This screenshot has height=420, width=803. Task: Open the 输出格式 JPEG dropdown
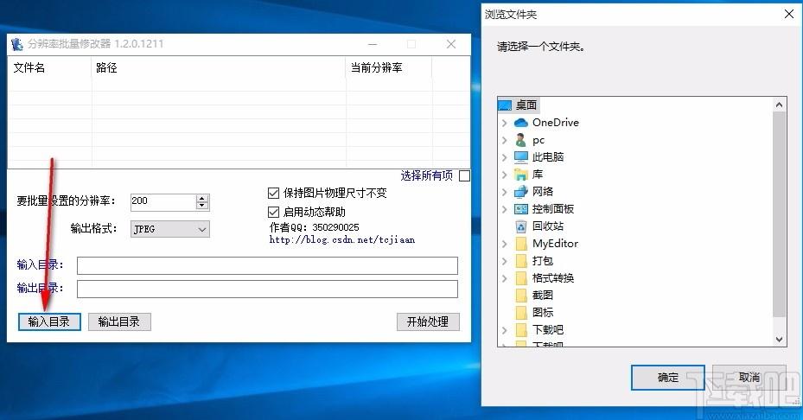point(170,229)
